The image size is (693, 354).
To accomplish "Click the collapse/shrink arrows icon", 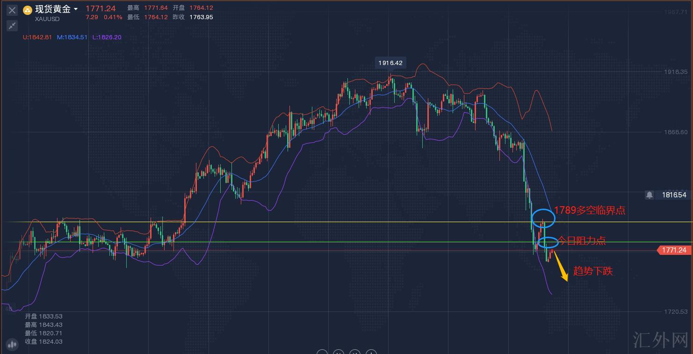I will pos(12,26).
